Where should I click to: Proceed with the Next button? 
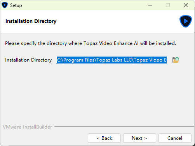tap(139, 138)
